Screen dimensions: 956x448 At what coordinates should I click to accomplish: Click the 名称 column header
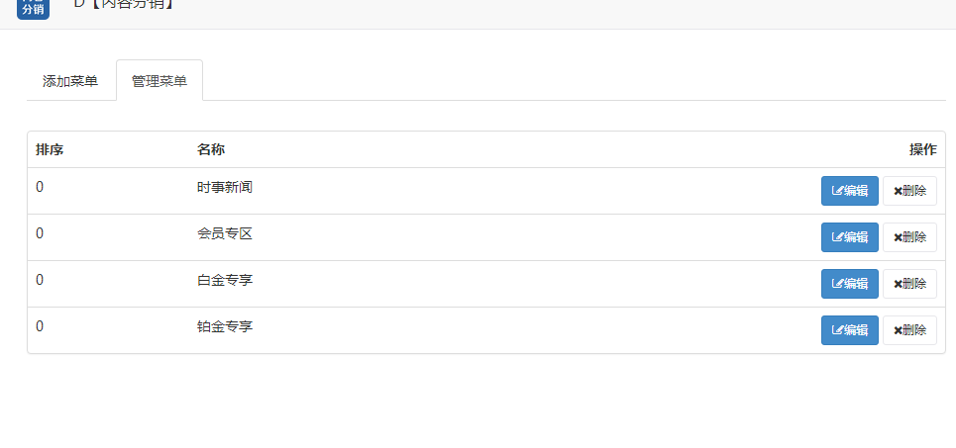(x=211, y=149)
